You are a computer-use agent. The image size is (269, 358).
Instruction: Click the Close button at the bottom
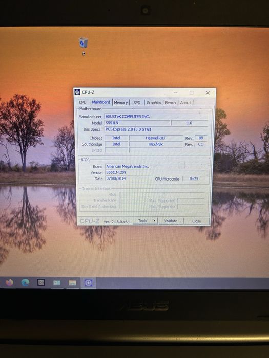click(196, 221)
